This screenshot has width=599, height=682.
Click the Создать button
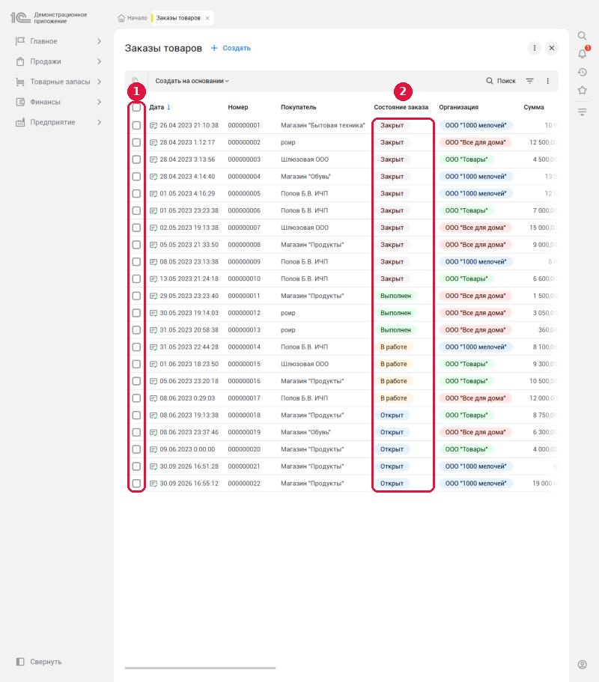tap(231, 48)
